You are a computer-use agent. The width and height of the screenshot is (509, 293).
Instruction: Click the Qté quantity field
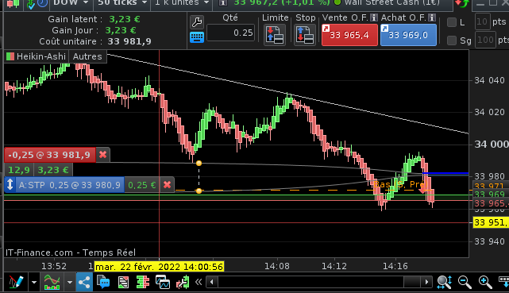pyautogui.click(x=231, y=33)
